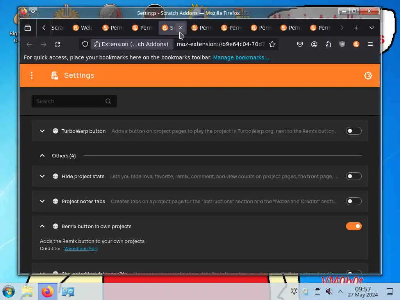
Task: Open uBlock Origin toolbar icon
Action: coord(342,44)
